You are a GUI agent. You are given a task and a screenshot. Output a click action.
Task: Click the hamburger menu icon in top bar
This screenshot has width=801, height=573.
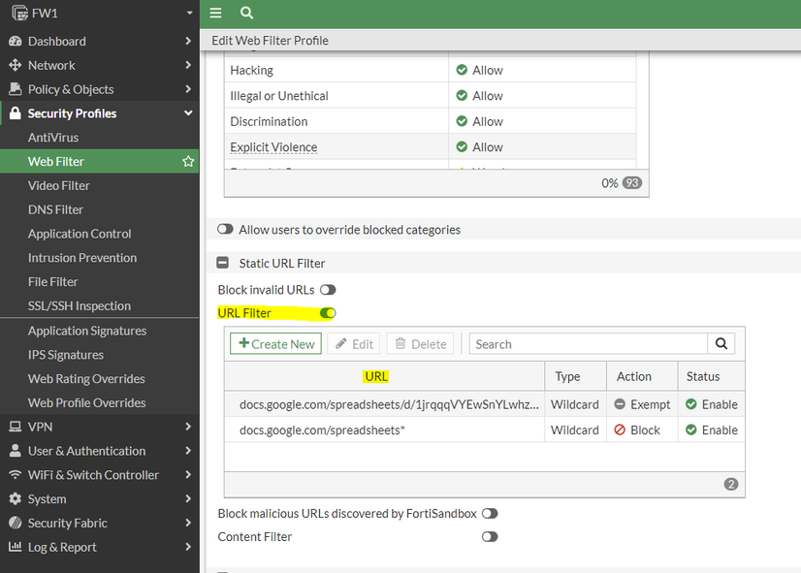point(216,13)
